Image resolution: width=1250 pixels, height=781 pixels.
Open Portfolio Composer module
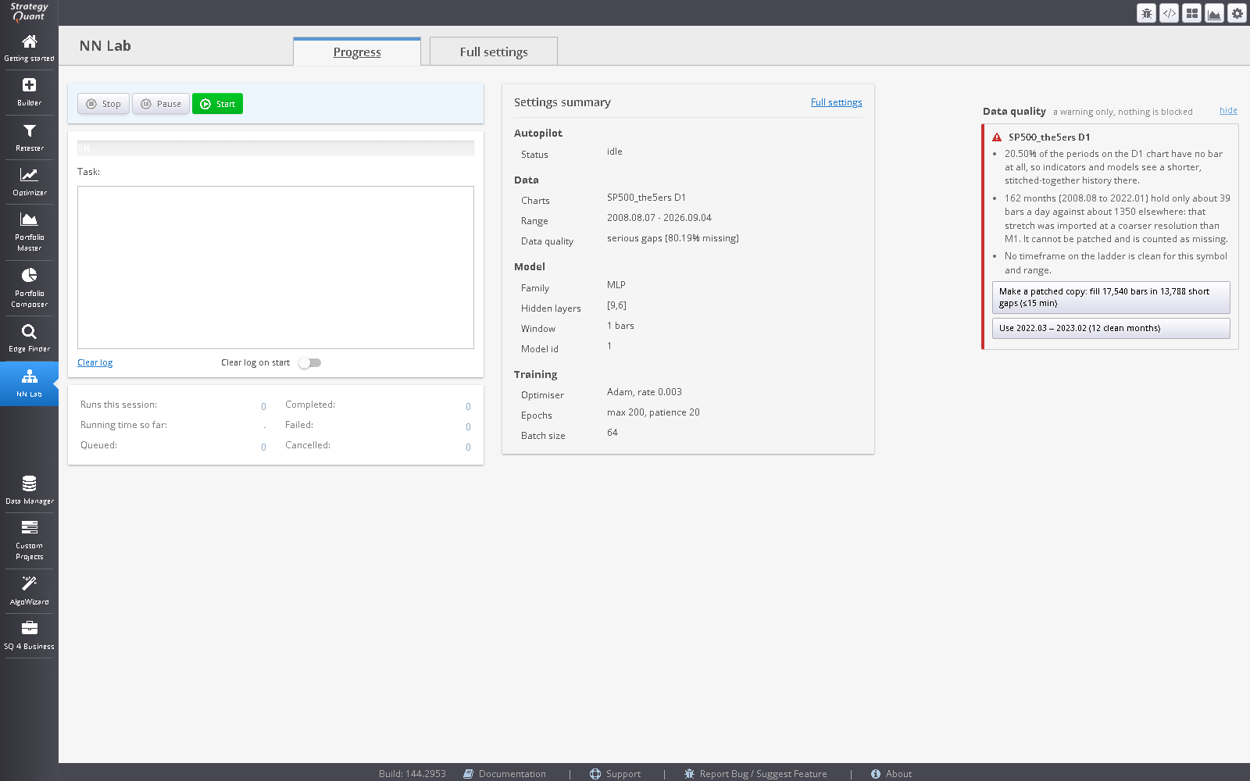(x=29, y=288)
